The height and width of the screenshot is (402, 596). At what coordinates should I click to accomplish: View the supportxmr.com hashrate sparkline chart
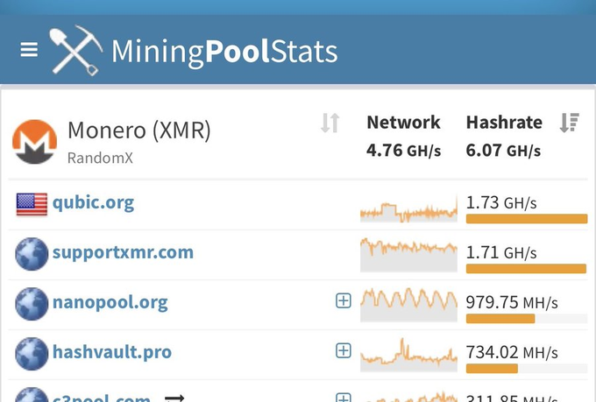pos(408,255)
